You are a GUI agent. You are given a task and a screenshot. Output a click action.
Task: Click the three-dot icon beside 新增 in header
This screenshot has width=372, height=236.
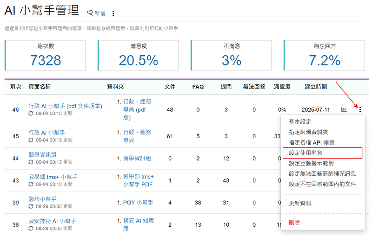(x=113, y=13)
